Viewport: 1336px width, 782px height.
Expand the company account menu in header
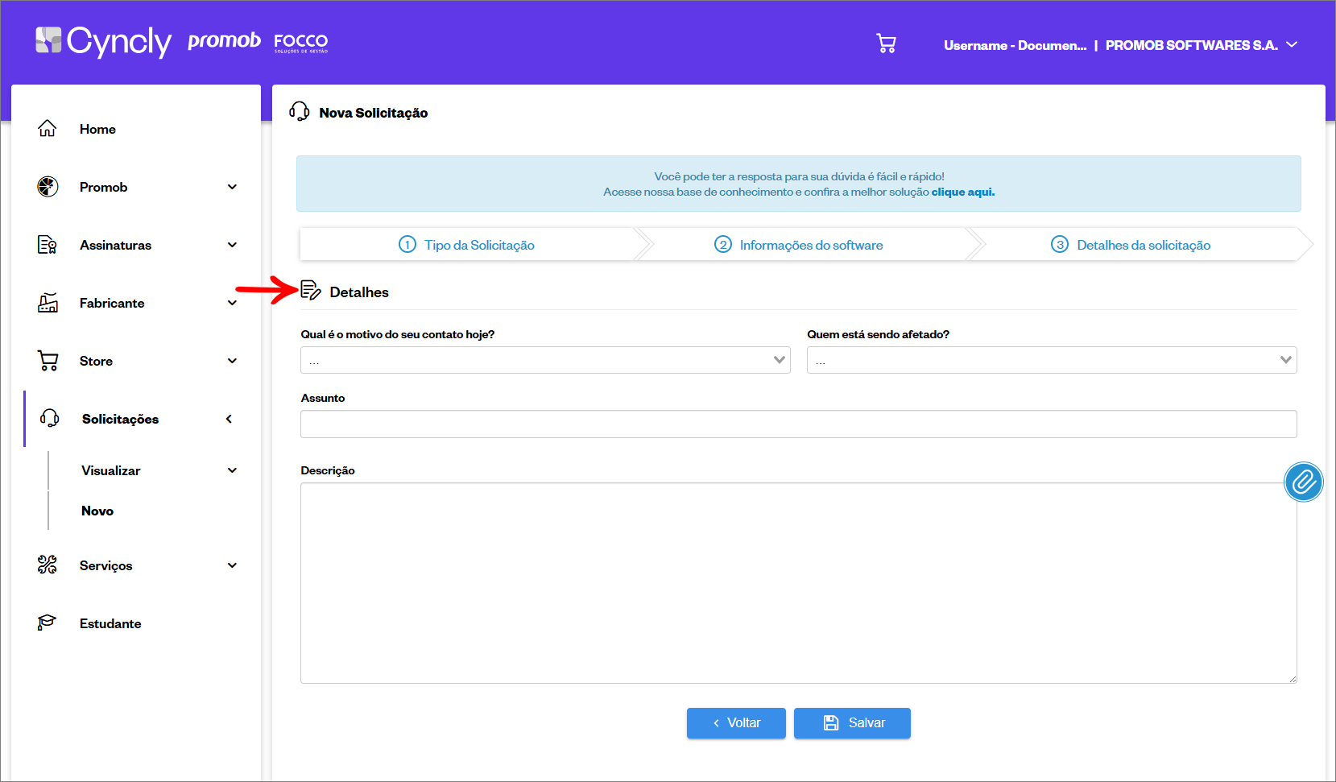point(1292,45)
